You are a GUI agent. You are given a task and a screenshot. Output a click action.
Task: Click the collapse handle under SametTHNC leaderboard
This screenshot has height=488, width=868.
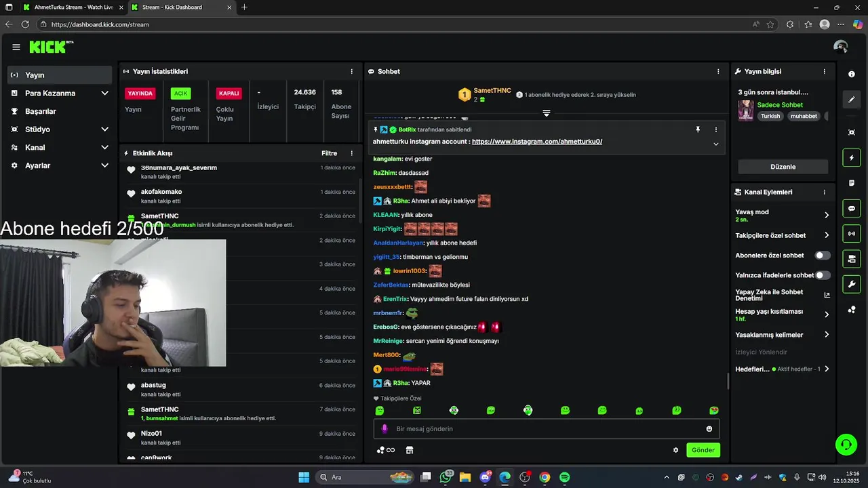point(547,113)
